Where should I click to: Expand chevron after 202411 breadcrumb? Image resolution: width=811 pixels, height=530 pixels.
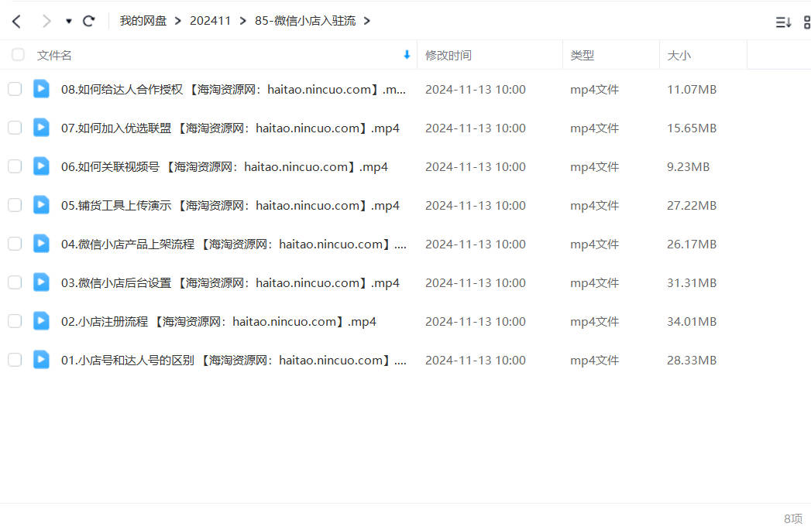pos(242,21)
